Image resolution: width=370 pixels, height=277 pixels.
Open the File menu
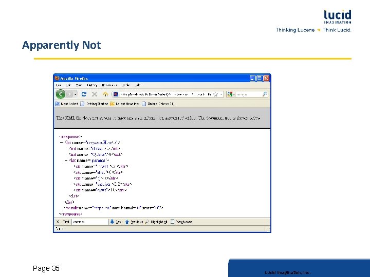click(59, 85)
